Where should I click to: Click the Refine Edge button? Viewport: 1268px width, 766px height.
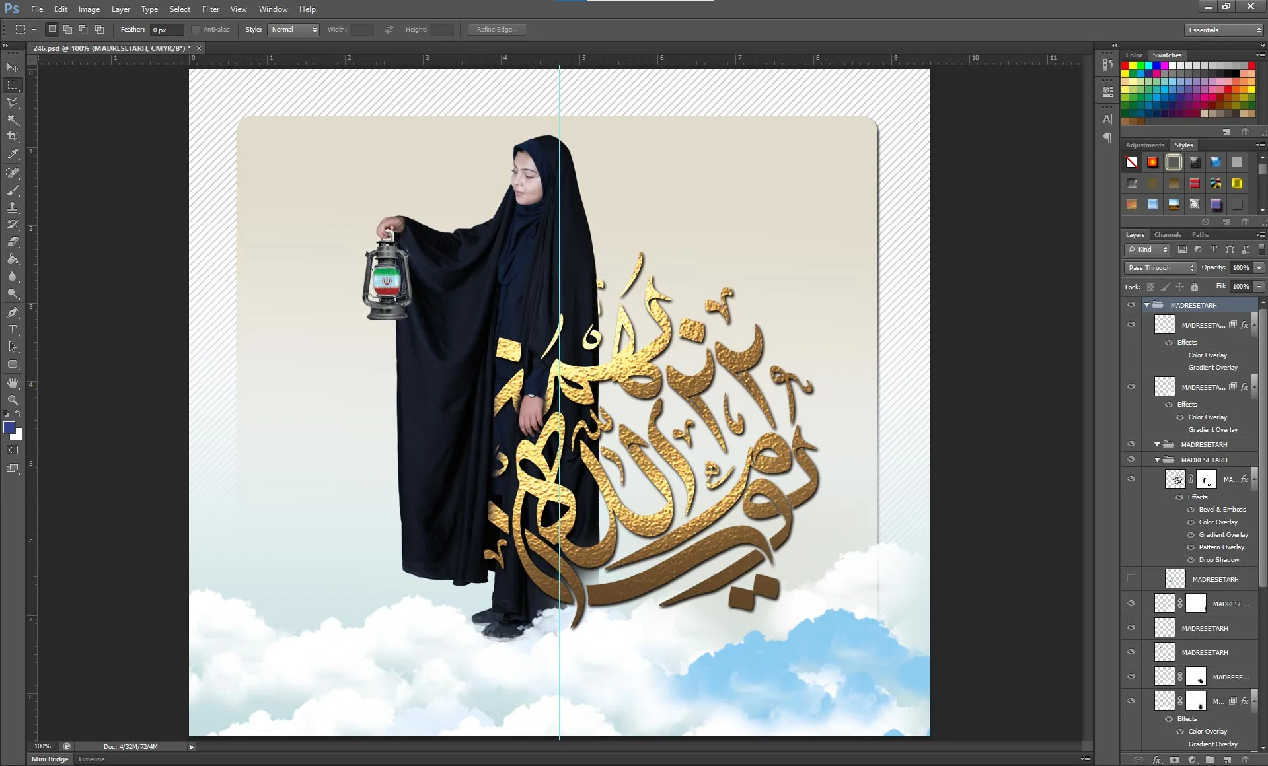tap(498, 30)
